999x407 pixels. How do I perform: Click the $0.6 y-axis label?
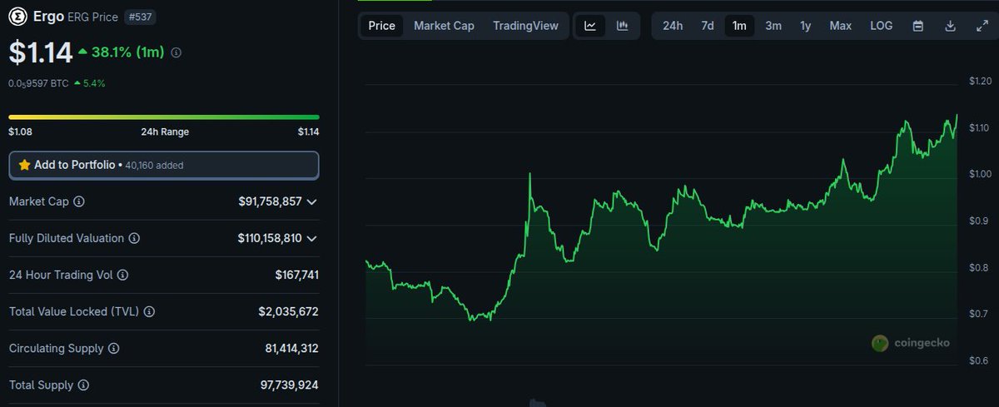(x=977, y=360)
